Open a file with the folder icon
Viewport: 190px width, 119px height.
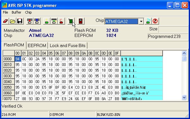13,21
